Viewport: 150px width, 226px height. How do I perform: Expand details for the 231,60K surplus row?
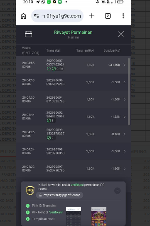tap(125, 65)
